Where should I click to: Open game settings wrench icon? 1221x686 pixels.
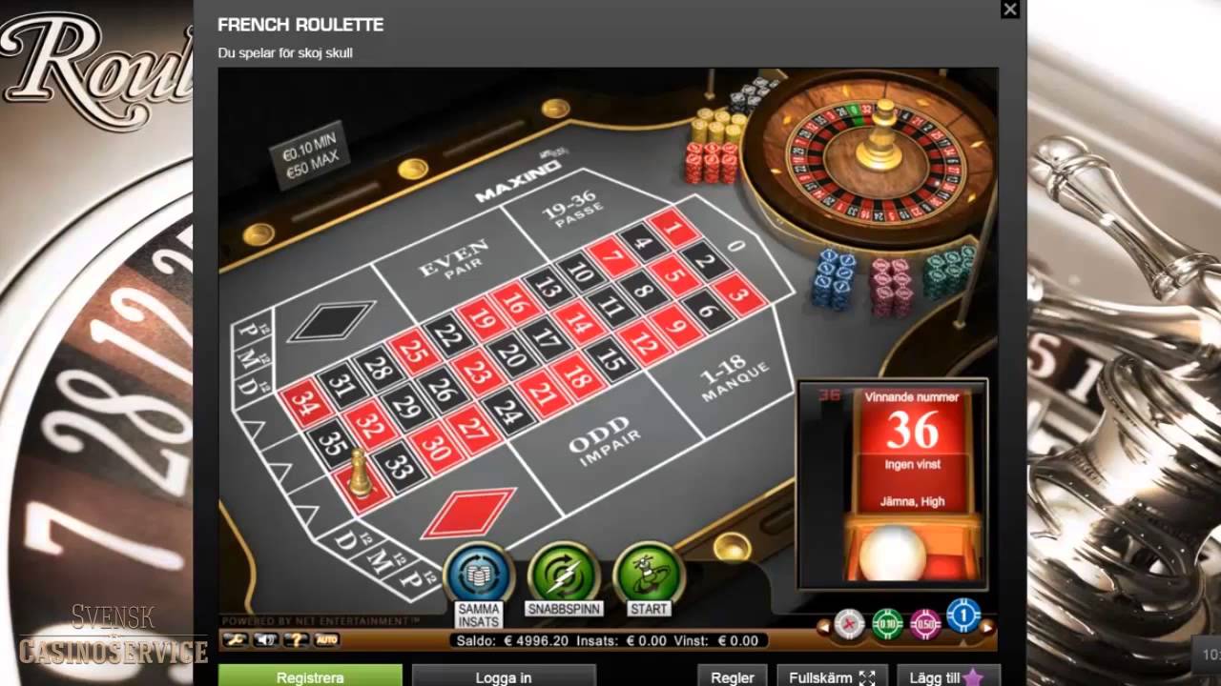click(236, 639)
